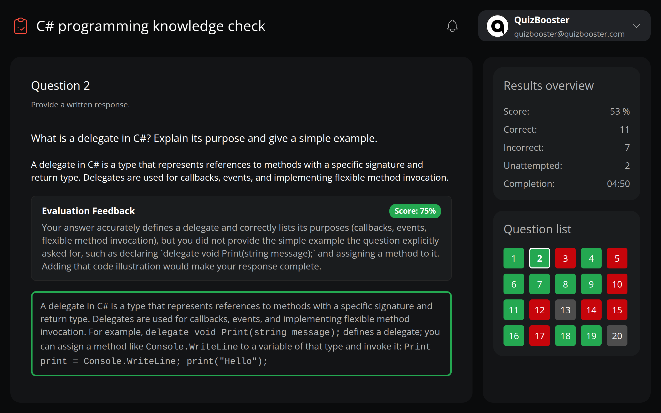
Task: Click the Question list heading
Action: [x=537, y=229]
